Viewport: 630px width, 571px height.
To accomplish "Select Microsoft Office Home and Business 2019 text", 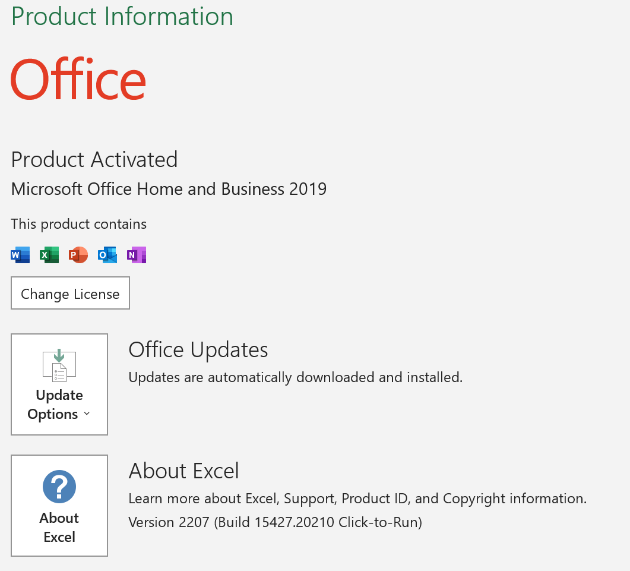I will click(x=169, y=189).
